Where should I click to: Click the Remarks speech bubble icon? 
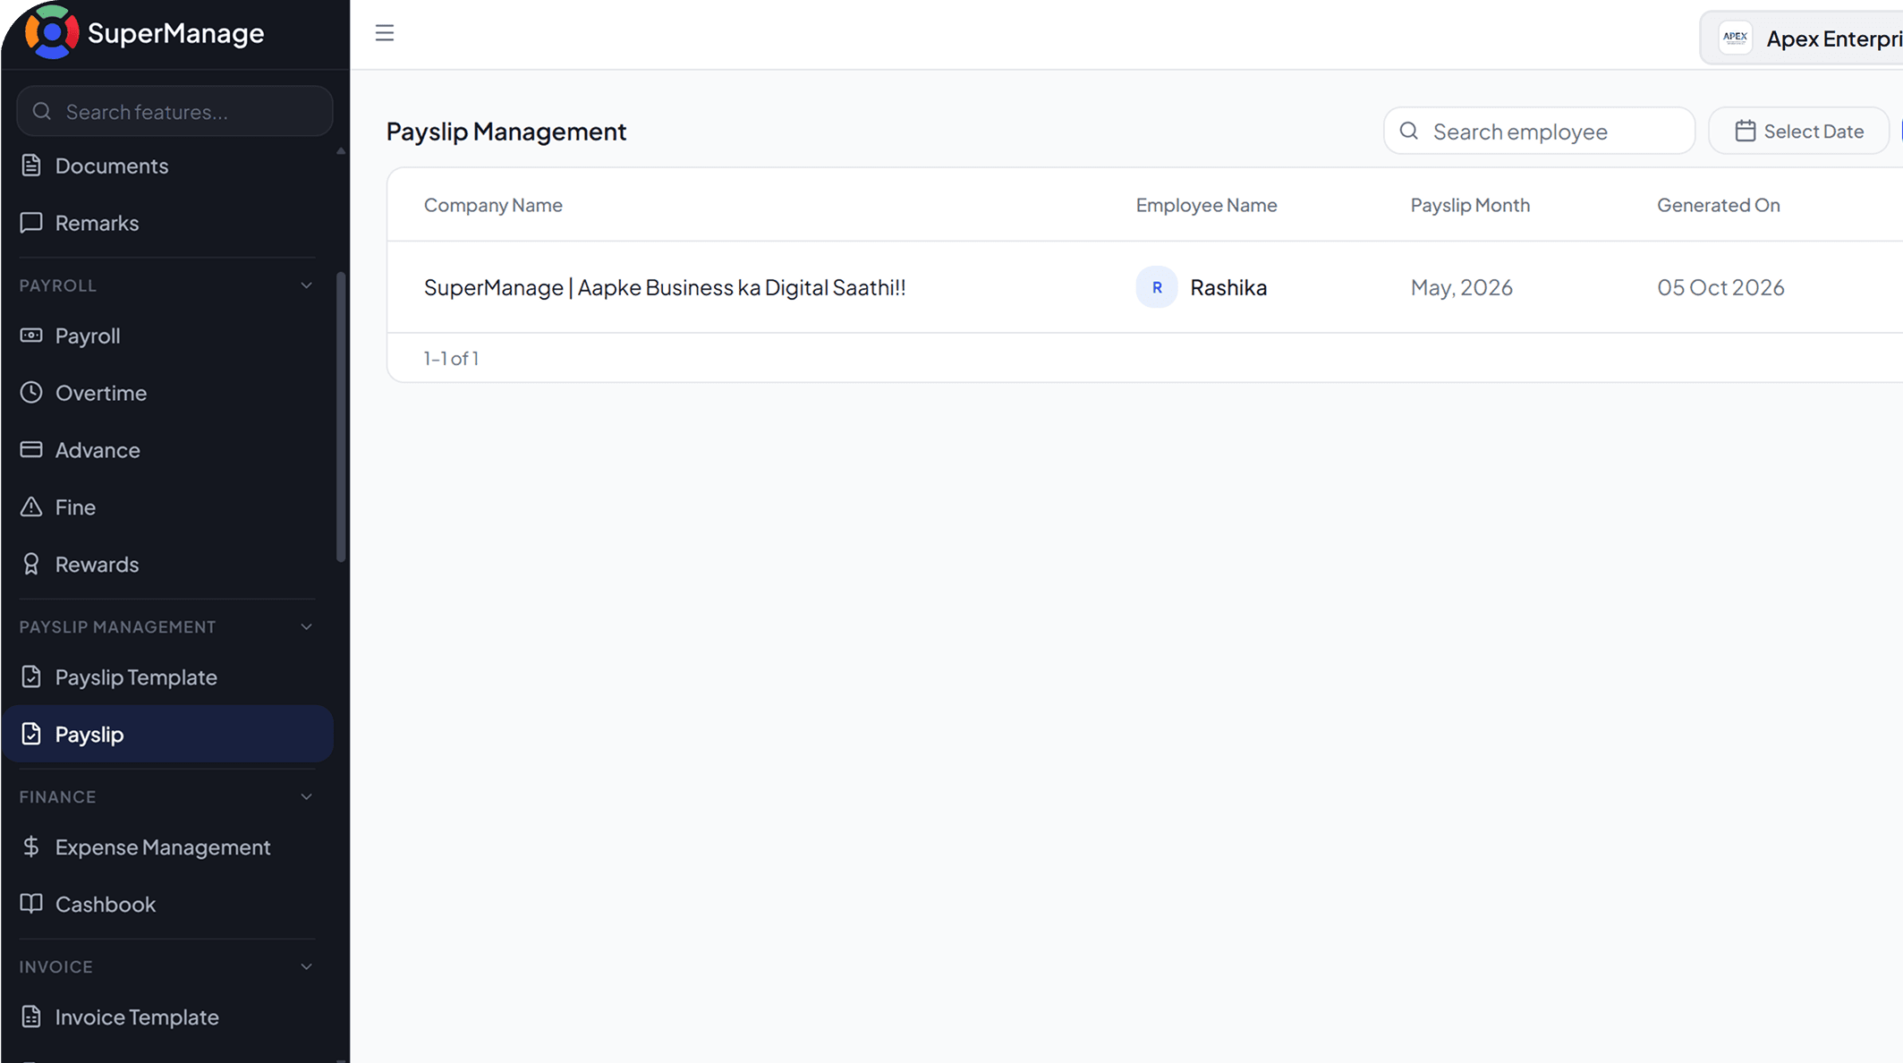click(x=31, y=223)
